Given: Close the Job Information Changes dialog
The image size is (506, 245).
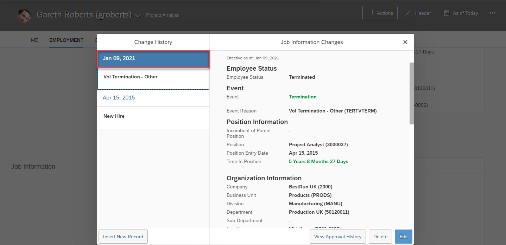Looking at the screenshot, I should [405, 42].
